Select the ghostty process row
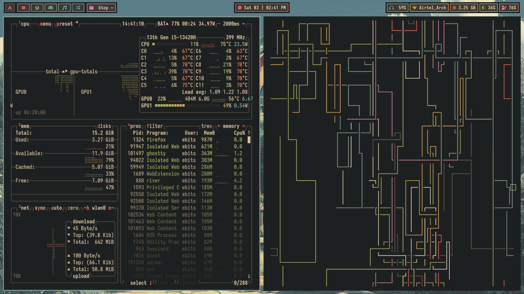 tap(187, 153)
